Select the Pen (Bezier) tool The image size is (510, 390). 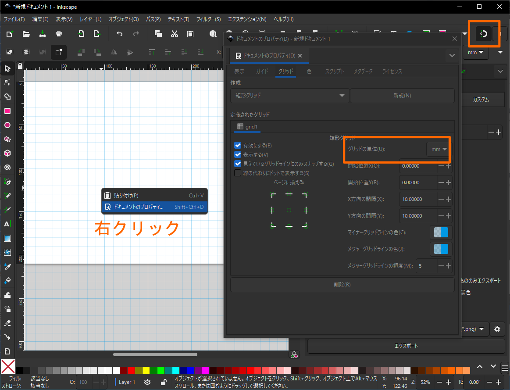click(7, 182)
